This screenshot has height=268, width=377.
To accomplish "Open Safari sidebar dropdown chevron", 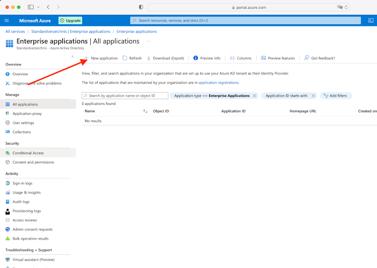I will click(x=38, y=7).
